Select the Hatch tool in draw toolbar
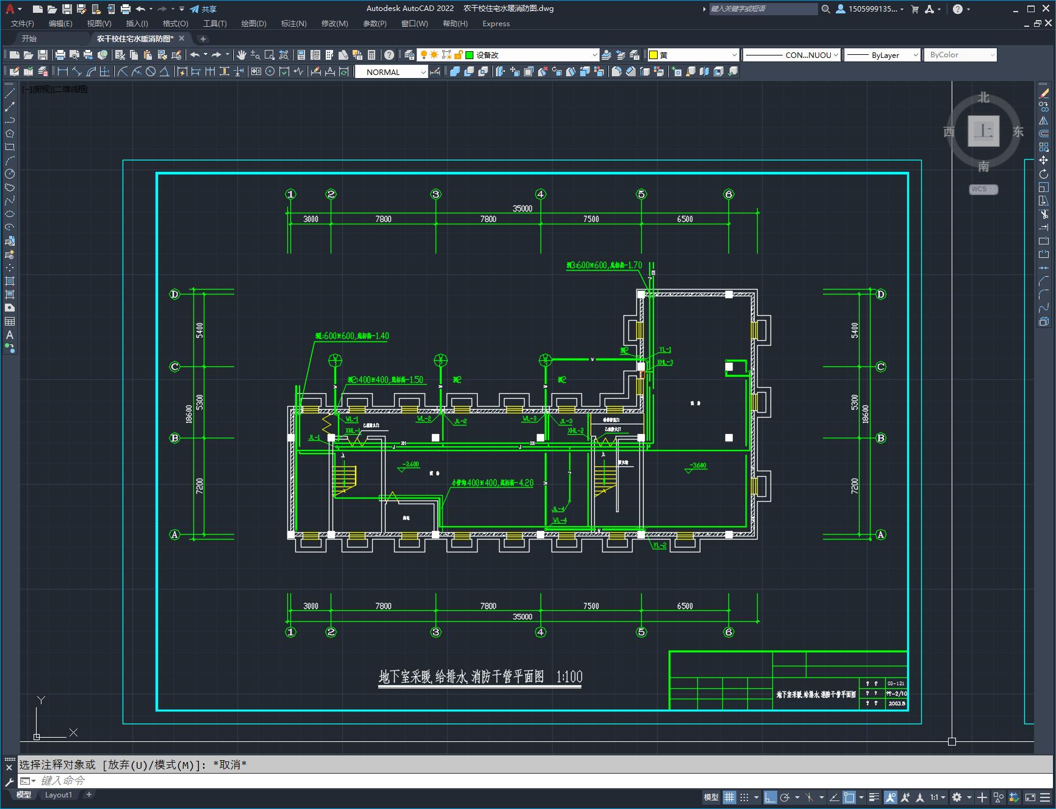The height and width of the screenshot is (809, 1056). click(10, 281)
